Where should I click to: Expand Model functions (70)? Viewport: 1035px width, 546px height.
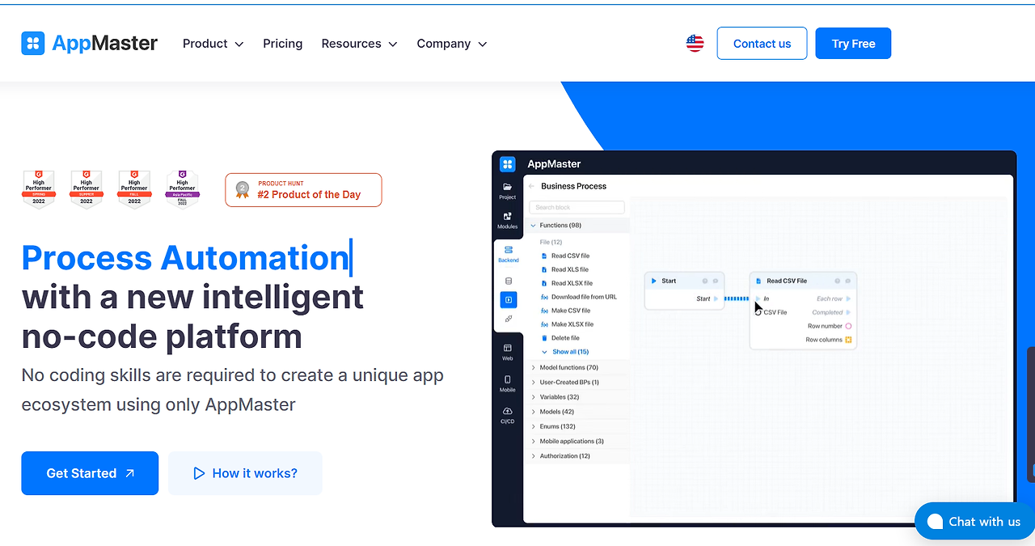[577, 368]
